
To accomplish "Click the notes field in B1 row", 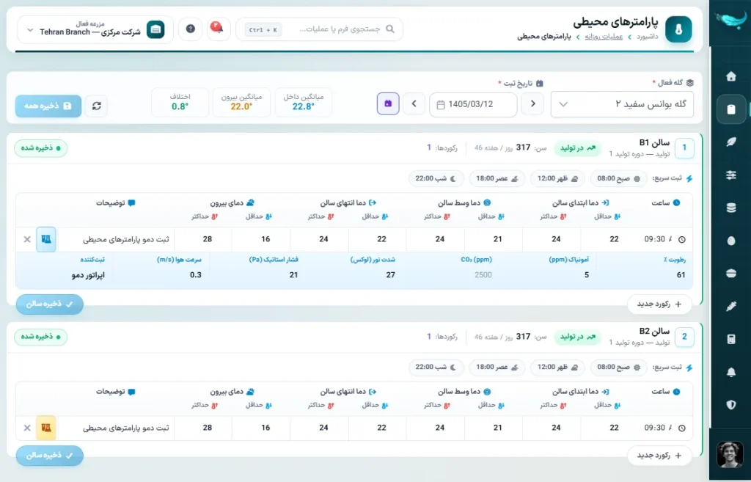I will 116,239.
